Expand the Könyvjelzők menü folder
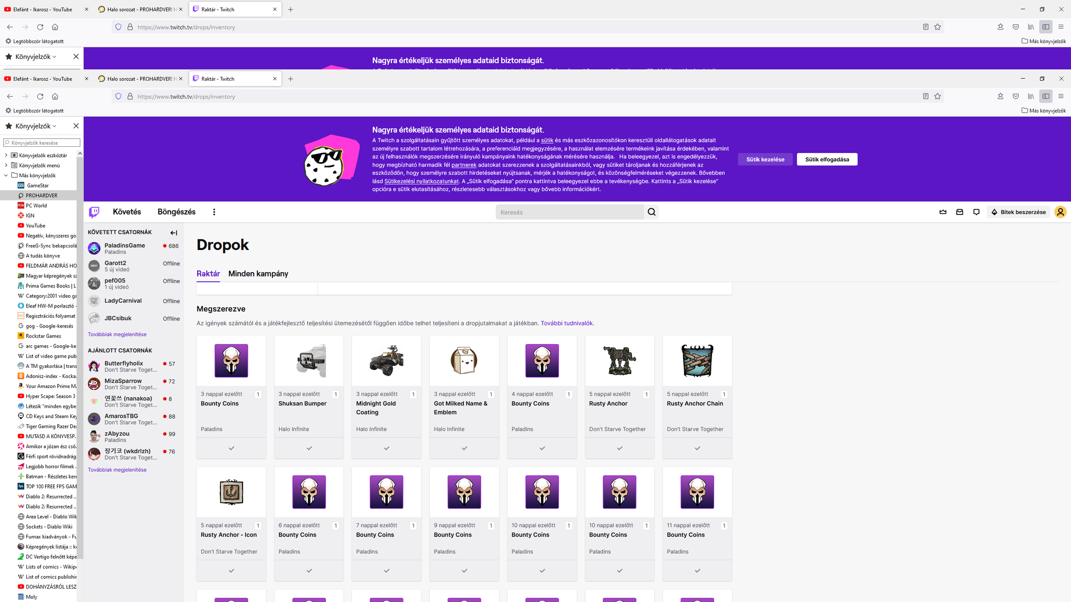This screenshot has width=1071, height=602. coord(6,165)
